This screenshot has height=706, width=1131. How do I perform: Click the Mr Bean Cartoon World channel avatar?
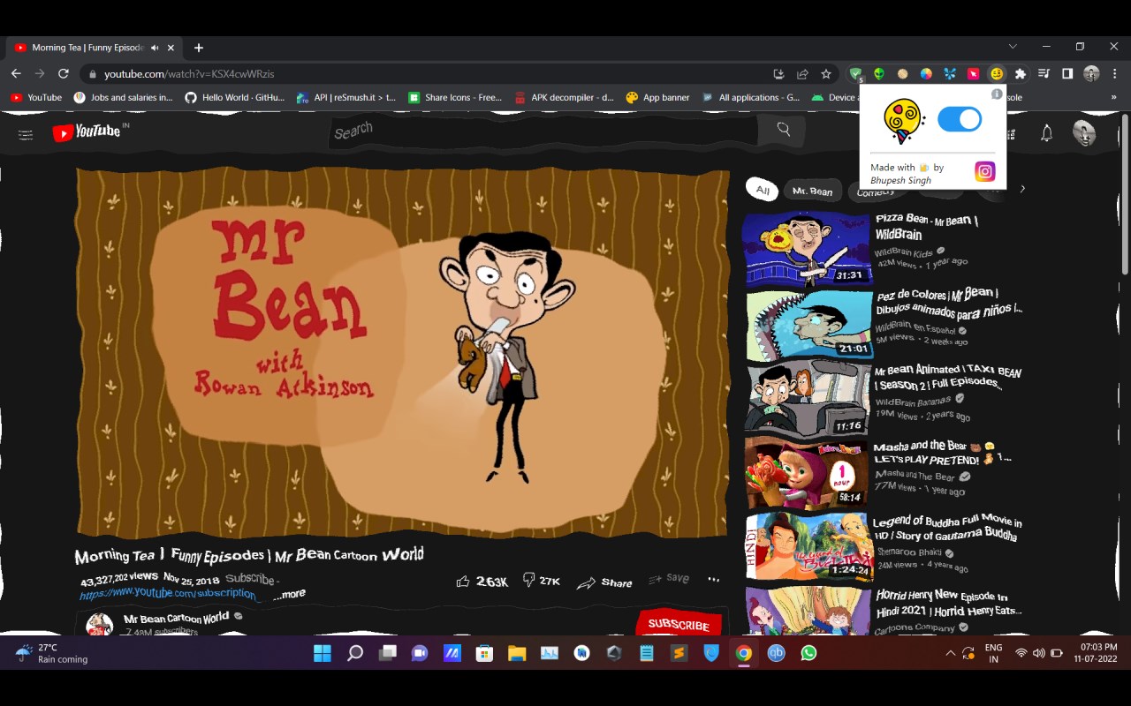[100, 625]
